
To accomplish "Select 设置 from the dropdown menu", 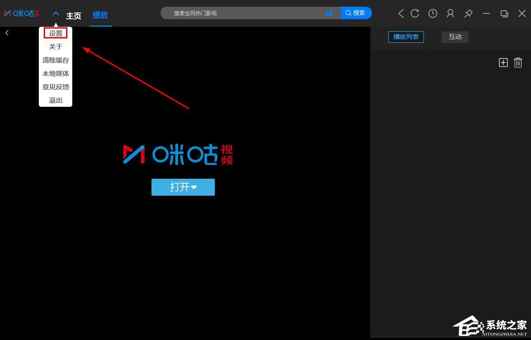I will pyautogui.click(x=55, y=33).
